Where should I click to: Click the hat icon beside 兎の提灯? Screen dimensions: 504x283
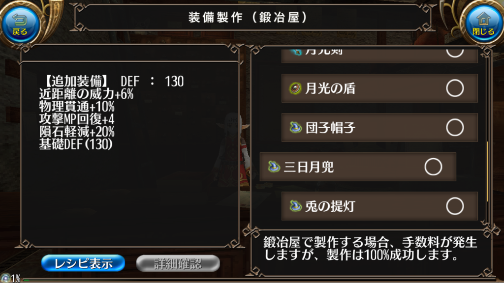[x=295, y=206]
